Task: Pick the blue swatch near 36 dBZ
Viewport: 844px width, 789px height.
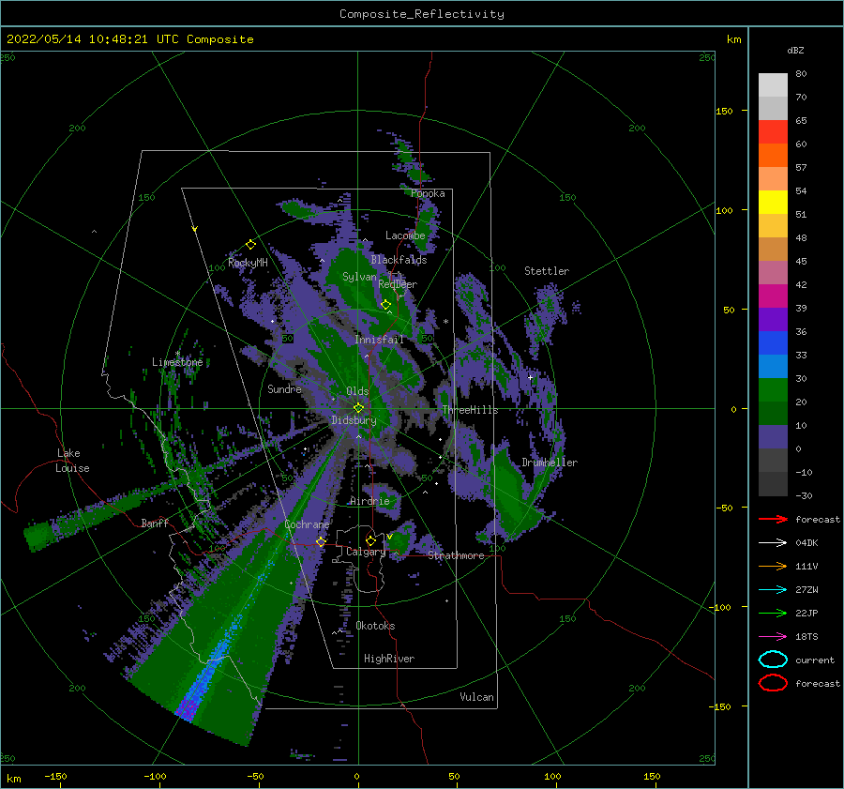Action: click(x=773, y=342)
